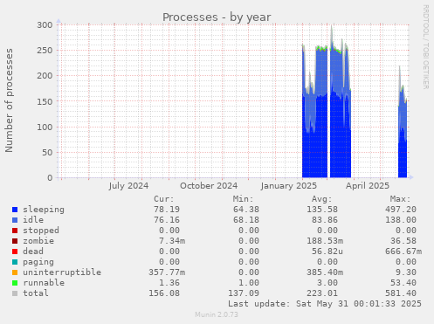The image size is (434, 324).
Task: Click the 150 y-axis tick label
Action: (x=45, y=101)
